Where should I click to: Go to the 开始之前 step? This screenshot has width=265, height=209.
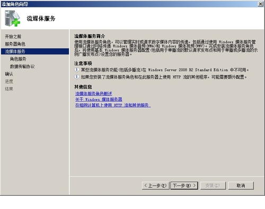pyautogui.click(x=13, y=37)
